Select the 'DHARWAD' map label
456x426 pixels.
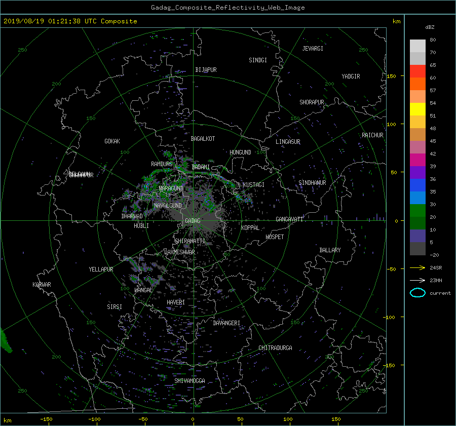[x=132, y=216]
